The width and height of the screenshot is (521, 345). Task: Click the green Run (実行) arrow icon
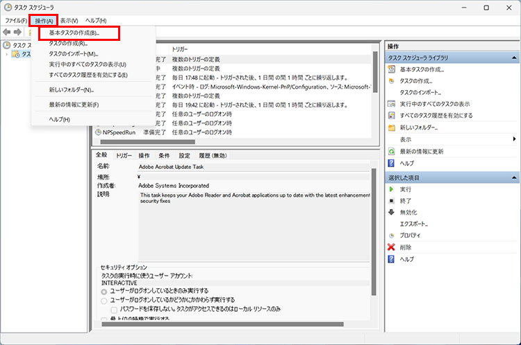click(392, 189)
